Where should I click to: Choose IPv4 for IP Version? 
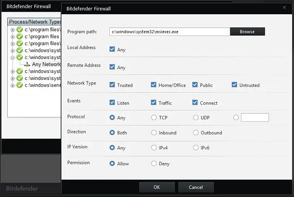154,148
